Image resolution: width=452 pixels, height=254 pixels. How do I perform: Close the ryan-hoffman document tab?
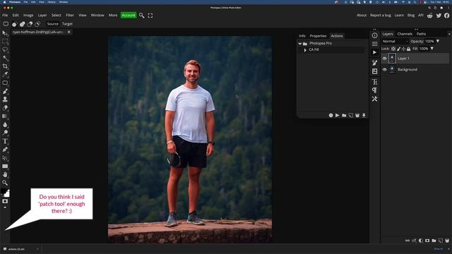(69, 32)
